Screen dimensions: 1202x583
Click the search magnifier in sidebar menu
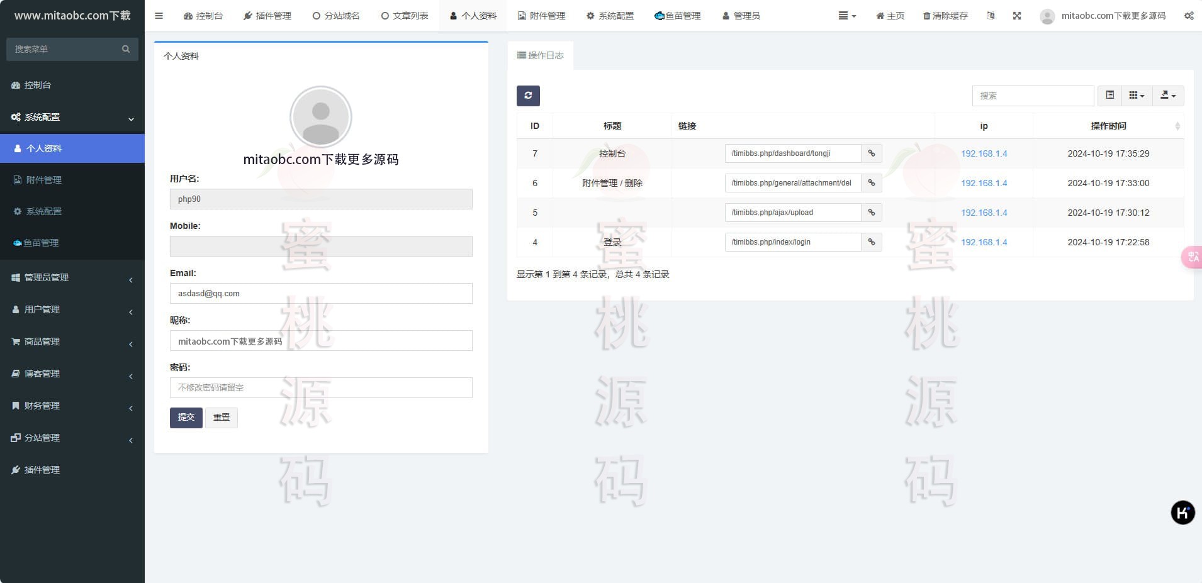click(126, 49)
